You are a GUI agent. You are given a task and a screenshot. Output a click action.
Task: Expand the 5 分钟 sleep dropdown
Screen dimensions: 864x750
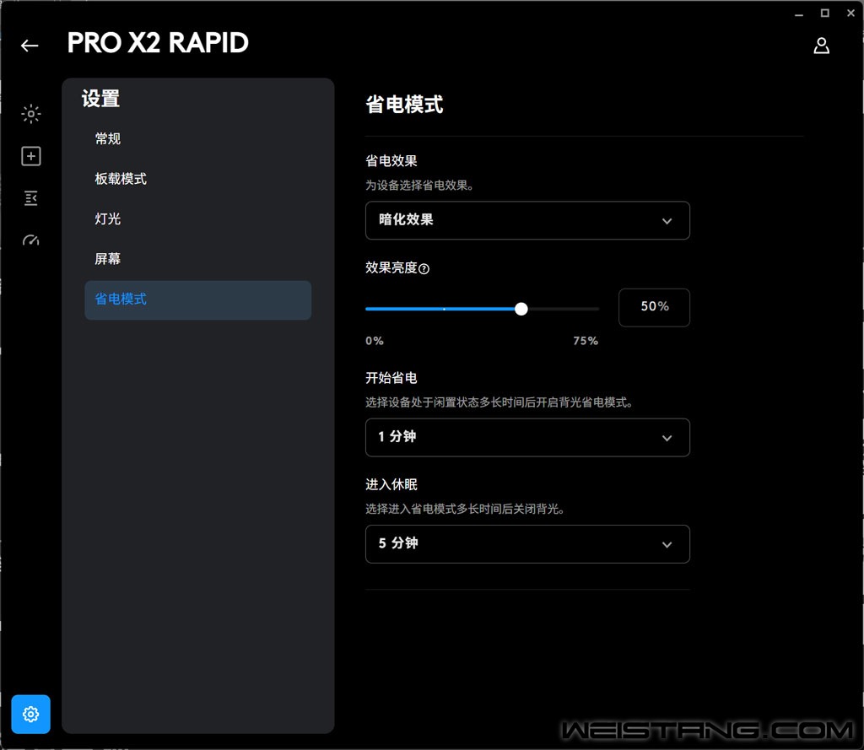point(527,544)
